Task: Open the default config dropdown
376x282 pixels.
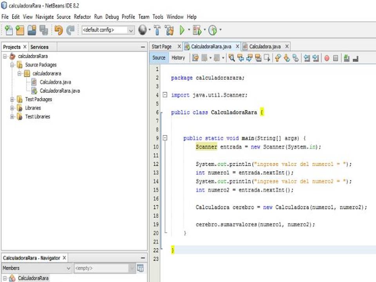Action: point(131,30)
